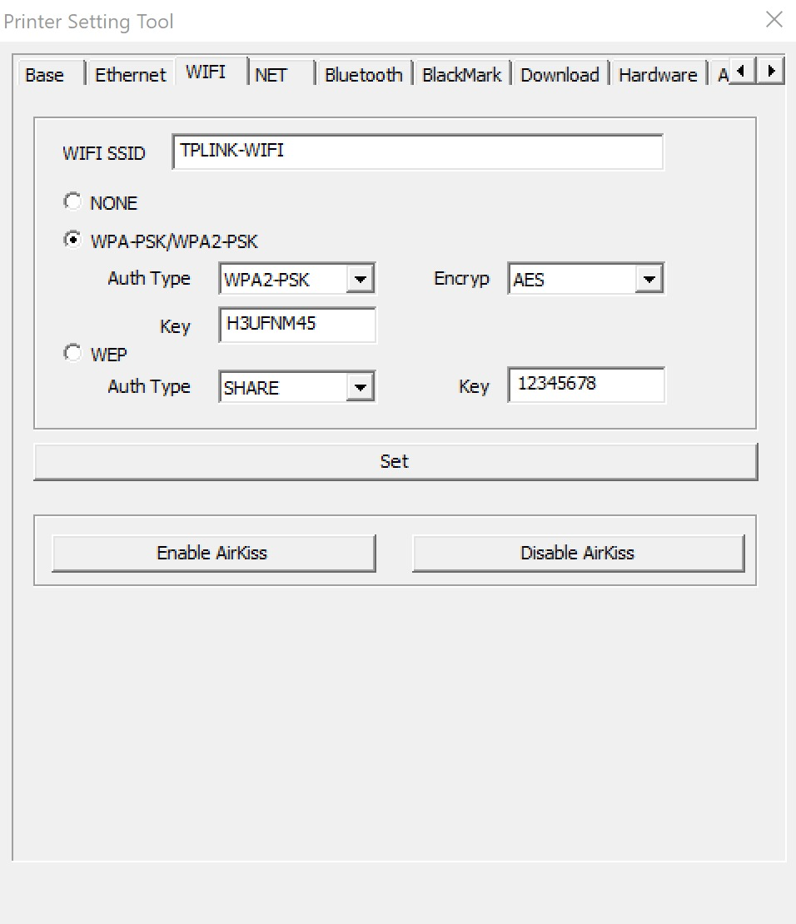Viewport: 796px width, 924px height.
Task: Switch to the Download tab
Action: coord(560,75)
